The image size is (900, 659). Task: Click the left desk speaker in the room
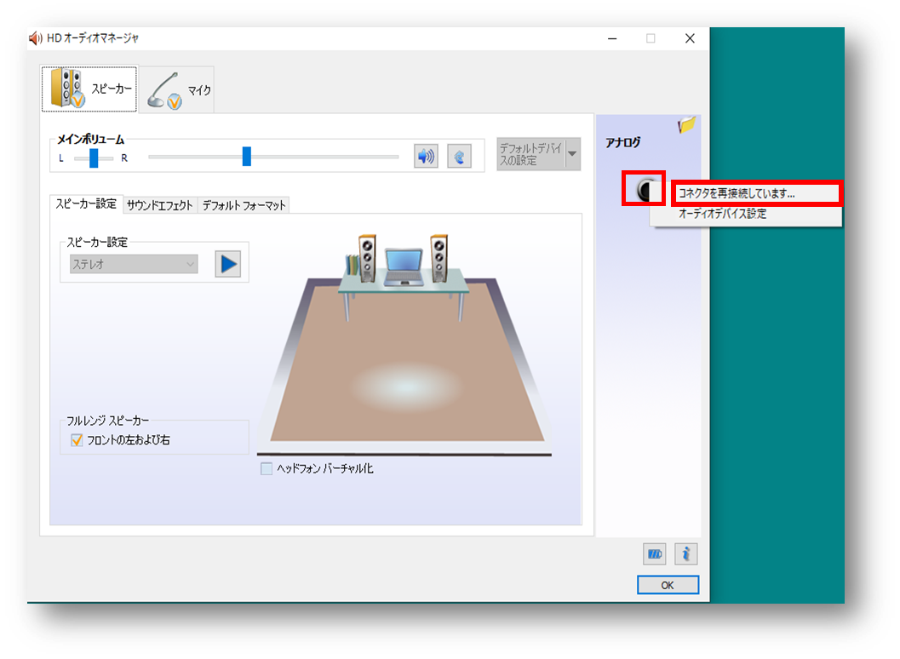click(367, 258)
